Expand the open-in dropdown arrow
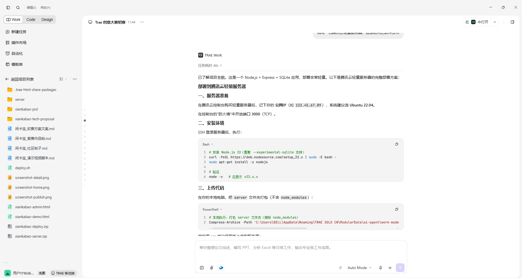 [495, 22]
